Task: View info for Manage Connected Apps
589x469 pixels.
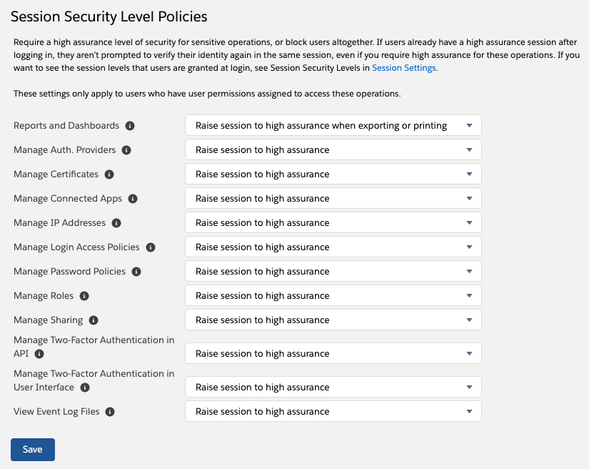Action: [133, 198]
